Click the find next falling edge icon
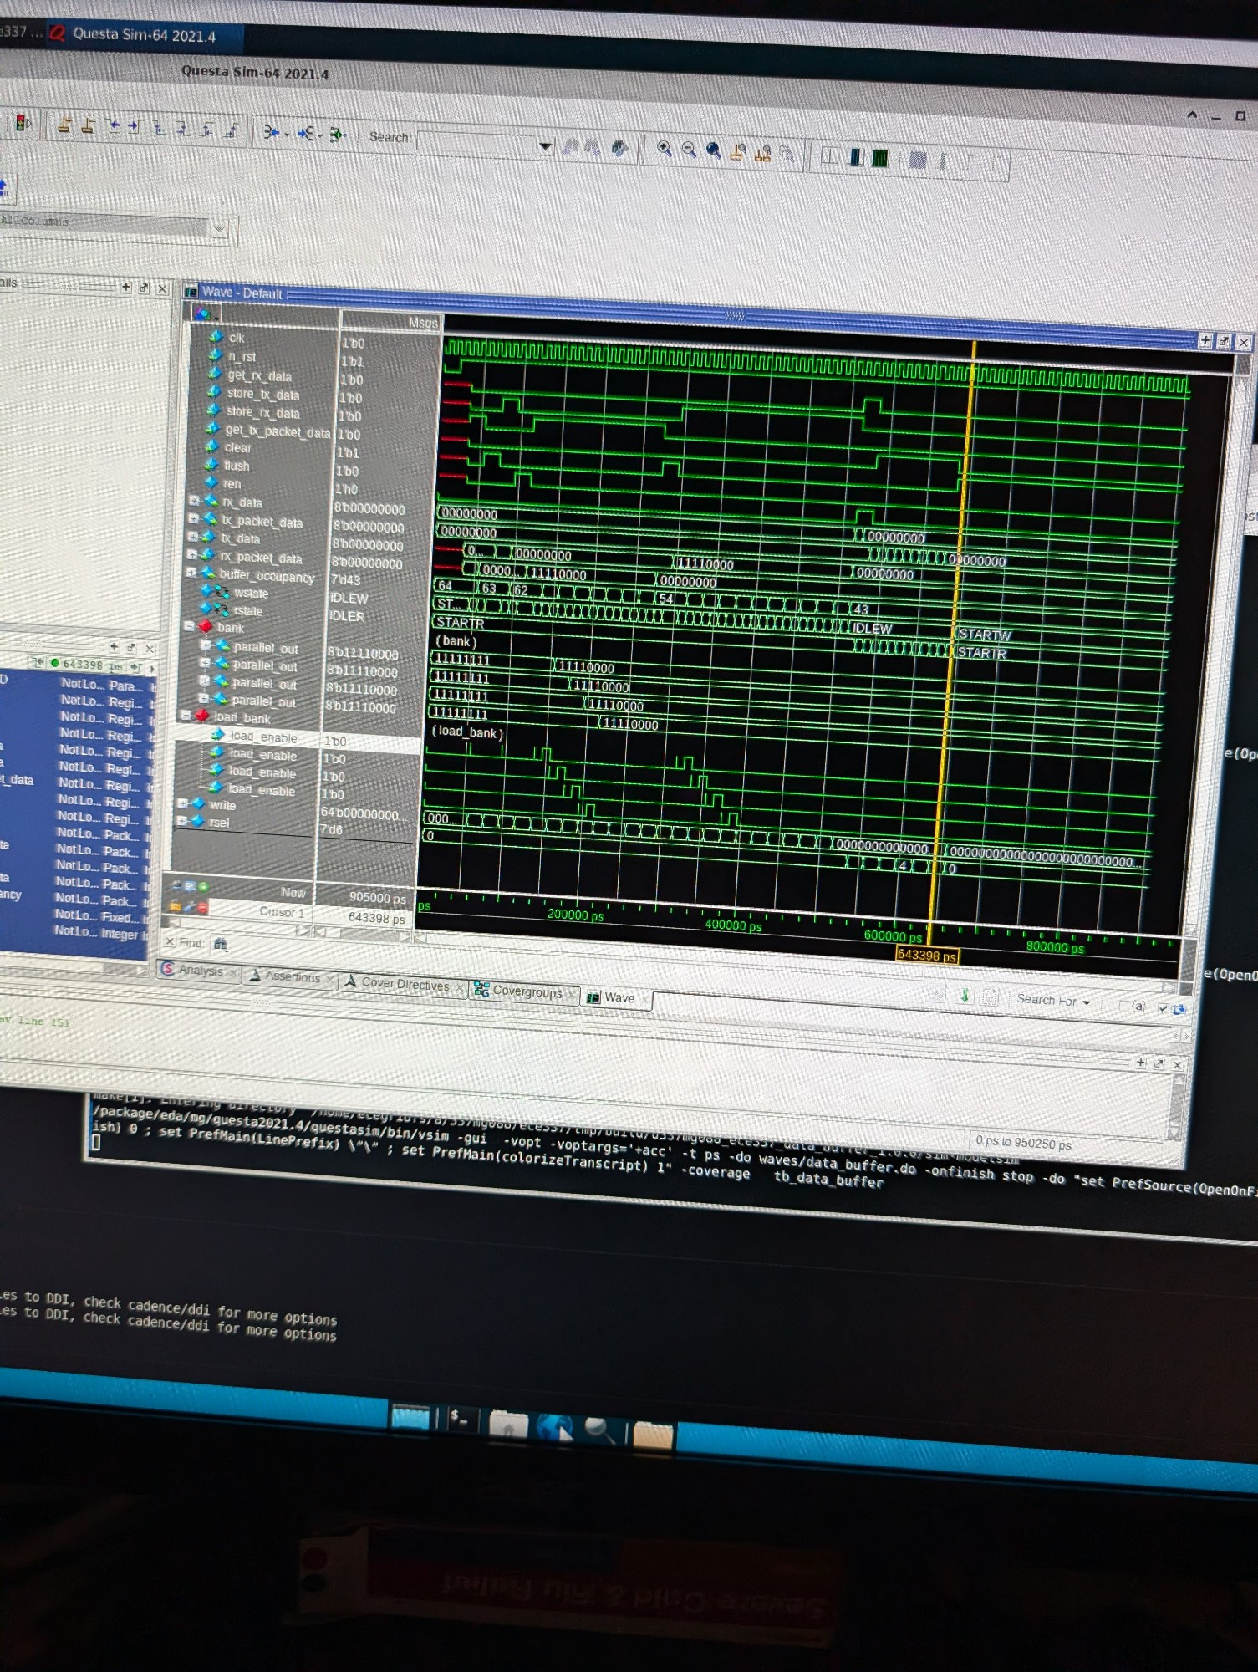The height and width of the screenshot is (1672, 1258). (x=183, y=129)
